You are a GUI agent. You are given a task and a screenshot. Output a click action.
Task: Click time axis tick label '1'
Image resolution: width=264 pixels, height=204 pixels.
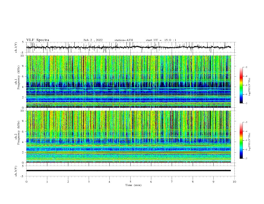(47, 182)
